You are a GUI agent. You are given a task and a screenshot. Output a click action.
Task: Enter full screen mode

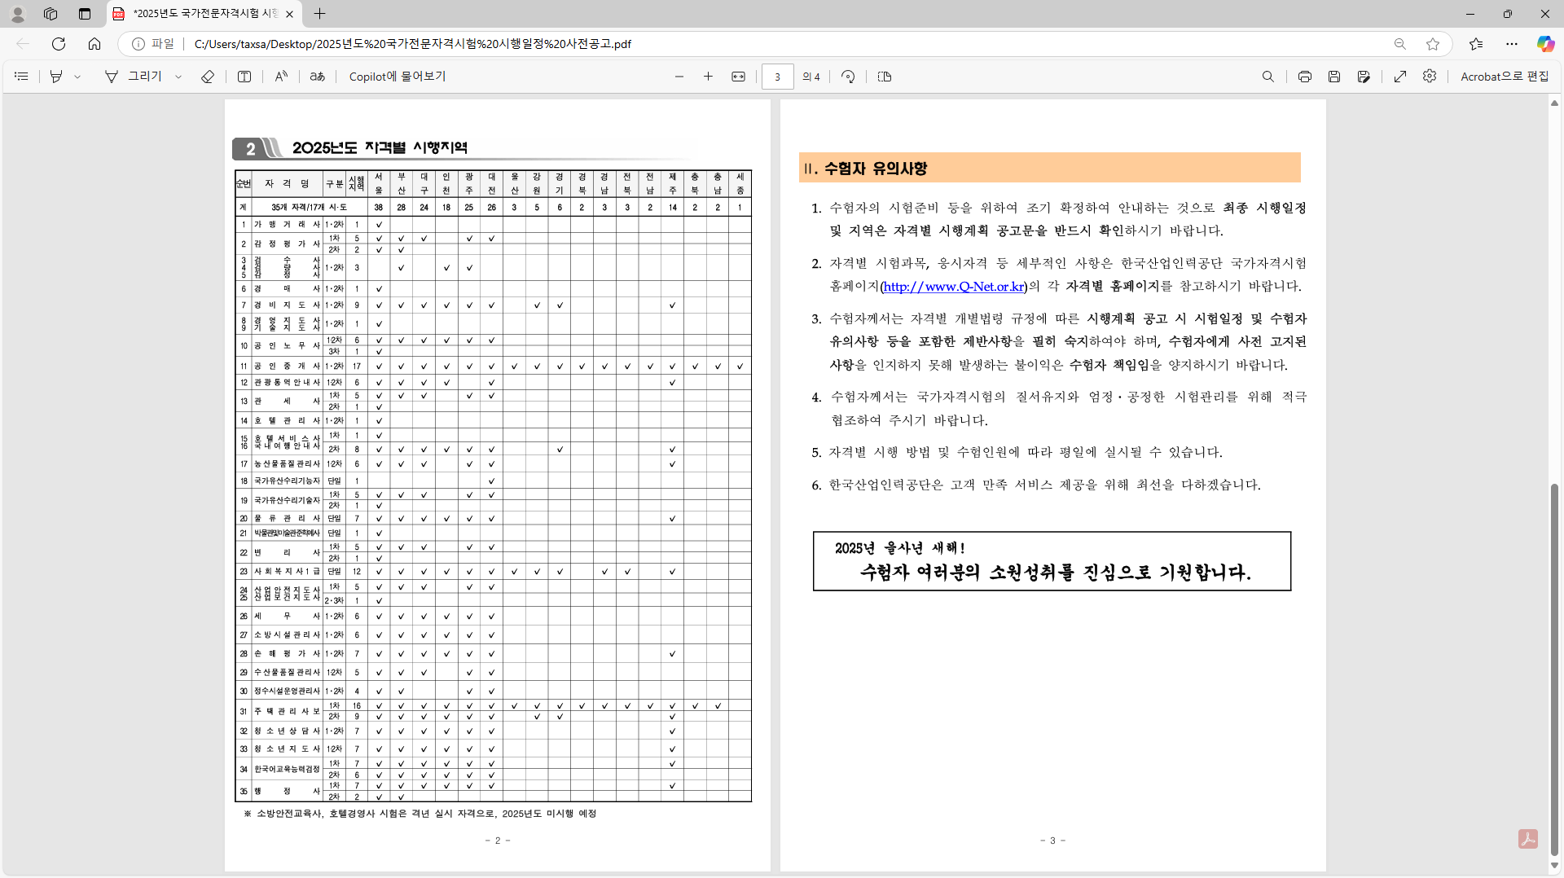pyautogui.click(x=1400, y=77)
